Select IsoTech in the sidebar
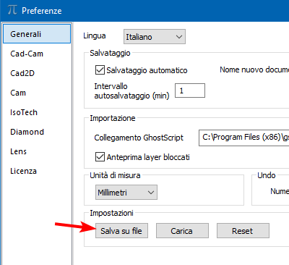This screenshot has height=265, width=289. click(x=37, y=112)
